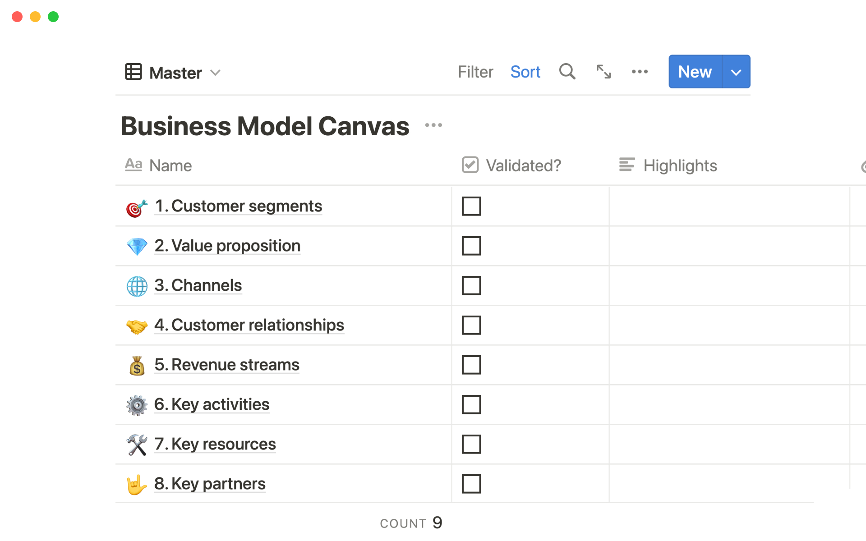Mark Key partners as validated
This screenshot has width=866, height=541.
tap(471, 484)
